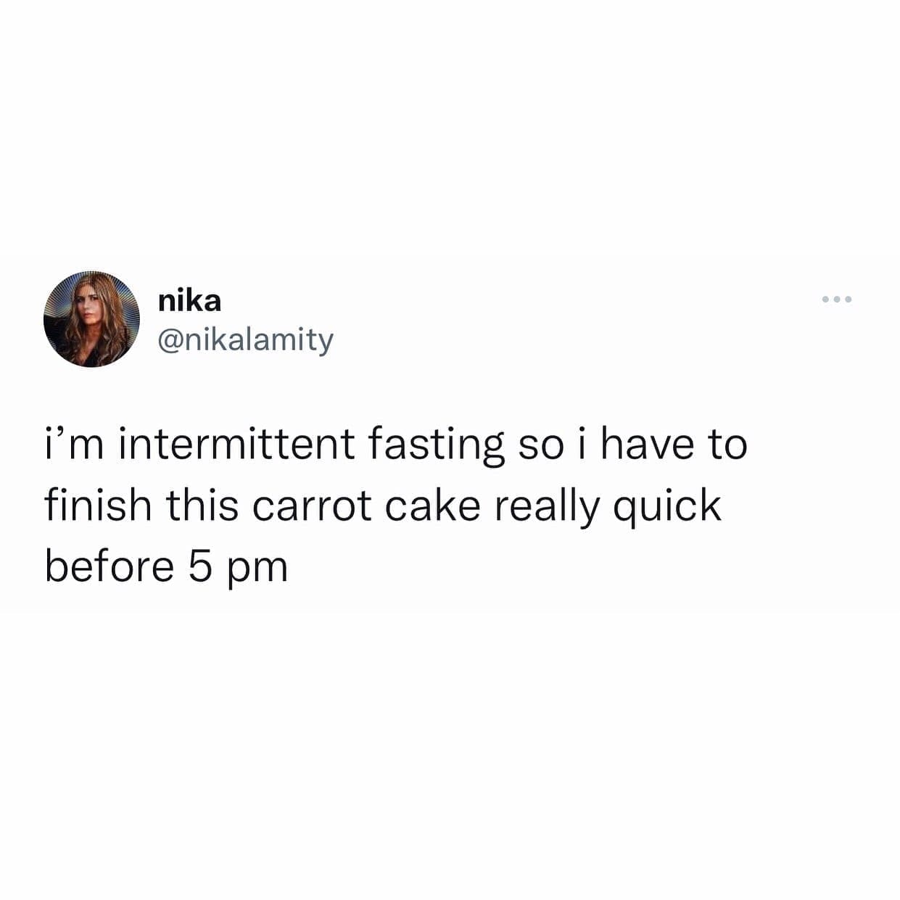Image resolution: width=900 pixels, height=900 pixels.
Task: Click the word "really" in the tweet
Action: click(x=548, y=505)
